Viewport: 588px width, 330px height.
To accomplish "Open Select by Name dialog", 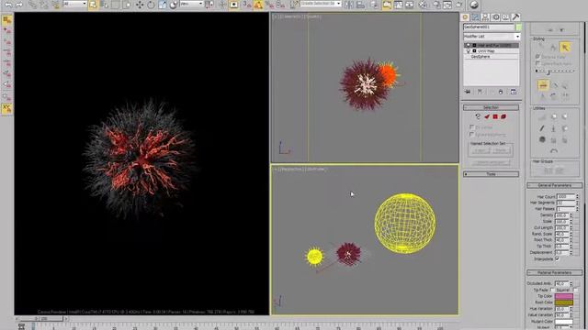I will point(104,5).
